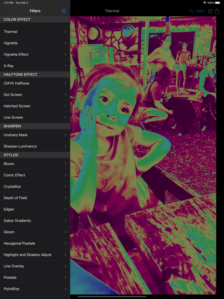Tap the 1:21 PM clock
This screenshot has height=299, width=224.
(9, 3)
